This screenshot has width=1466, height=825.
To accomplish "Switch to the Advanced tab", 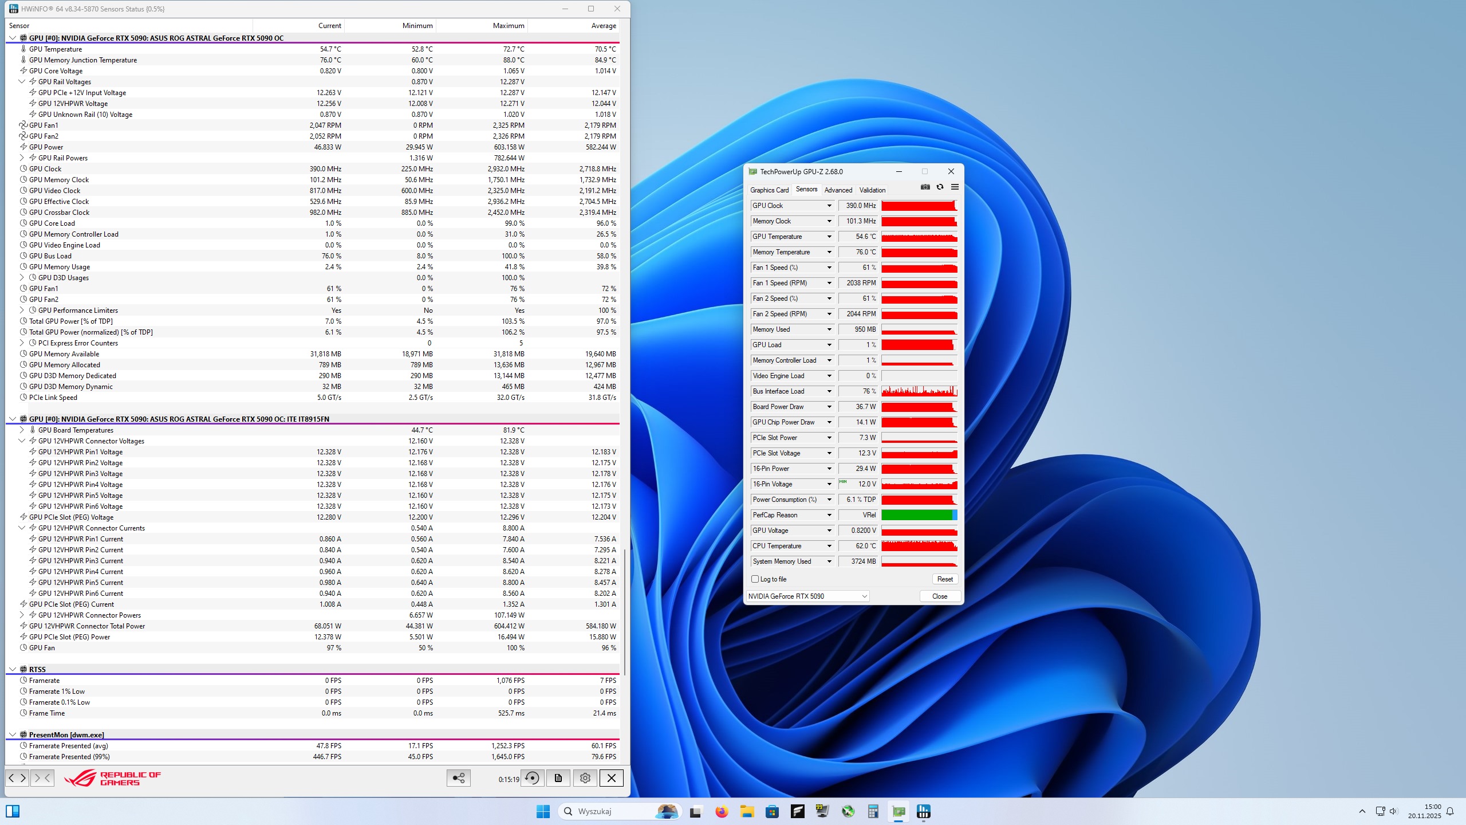I will coord(838,190).
